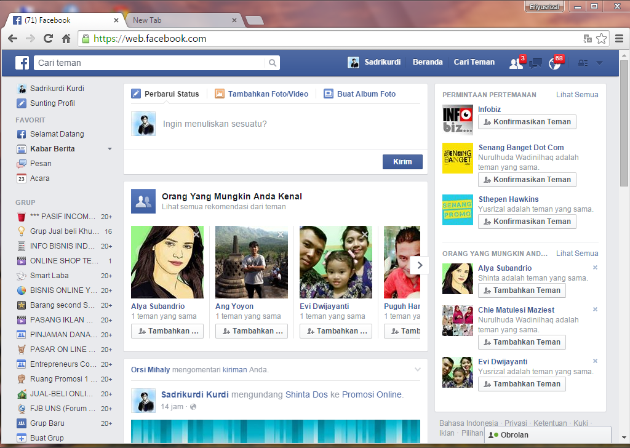Confirm Infobiz friend request
Image resolution: width=630 pixels, height=448 pixels.
point(527,122)
